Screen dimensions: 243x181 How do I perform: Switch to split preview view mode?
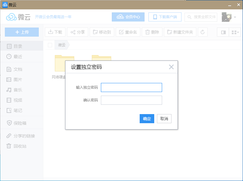pyautogui.click(x=223, y=32)
